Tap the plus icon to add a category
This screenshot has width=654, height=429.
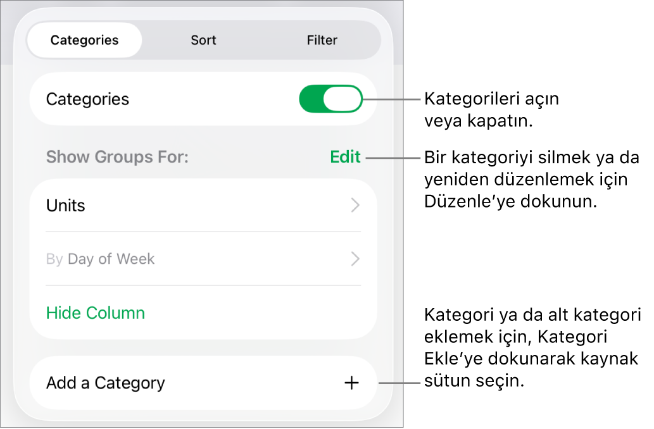[x=351, y=383]
